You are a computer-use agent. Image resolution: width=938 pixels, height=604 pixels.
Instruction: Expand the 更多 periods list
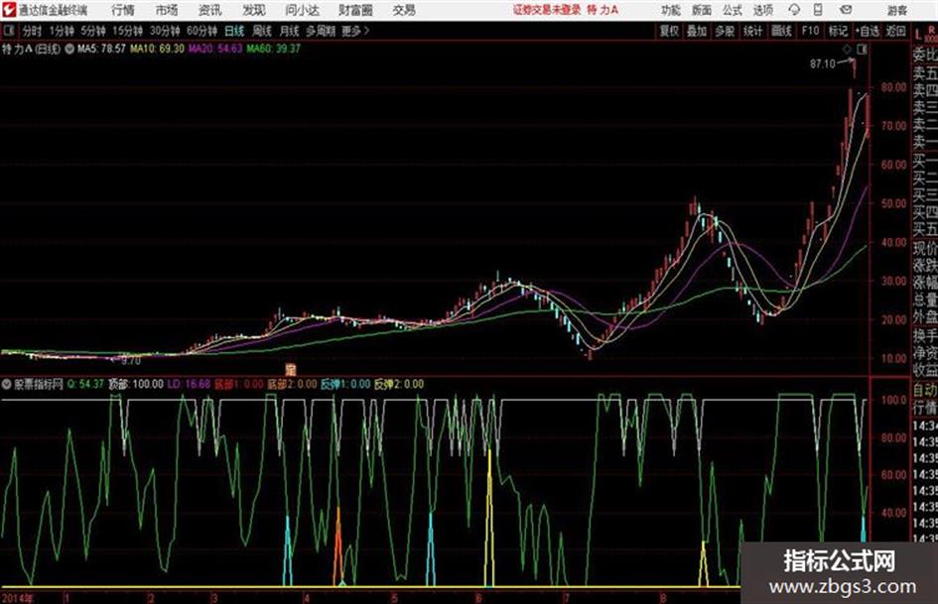coord(355,31)
